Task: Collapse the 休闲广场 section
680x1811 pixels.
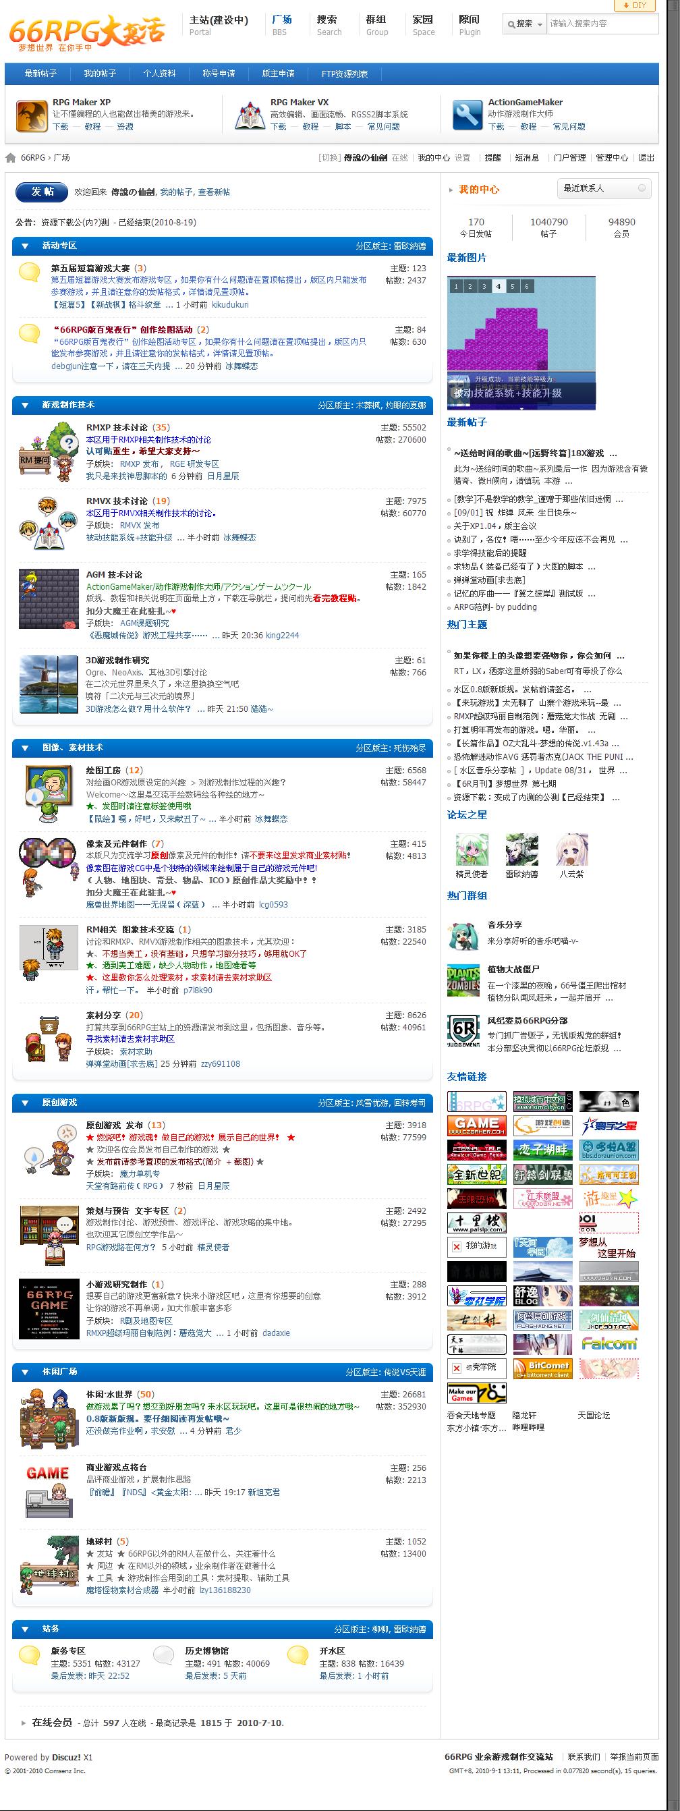Action: click(x=26, y=1372)
